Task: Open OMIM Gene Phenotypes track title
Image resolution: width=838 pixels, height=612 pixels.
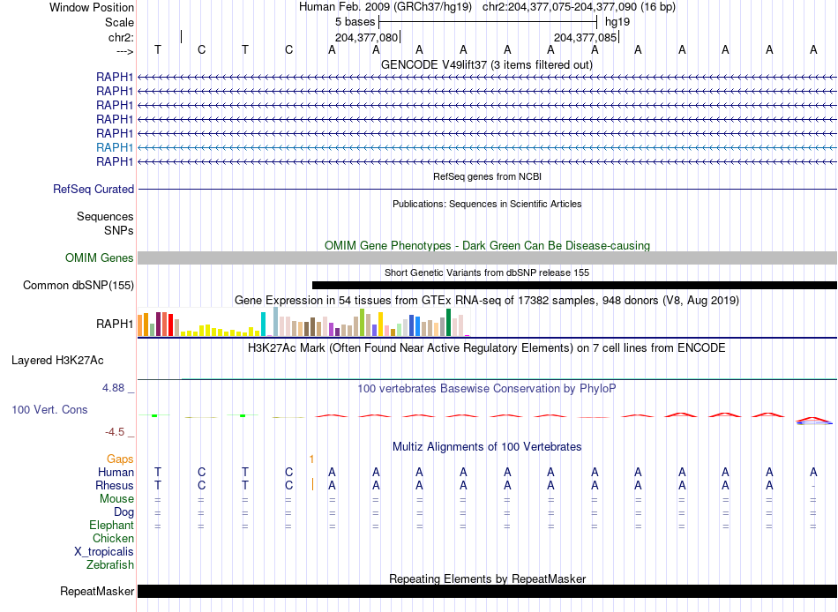Action: coord(487,245)
